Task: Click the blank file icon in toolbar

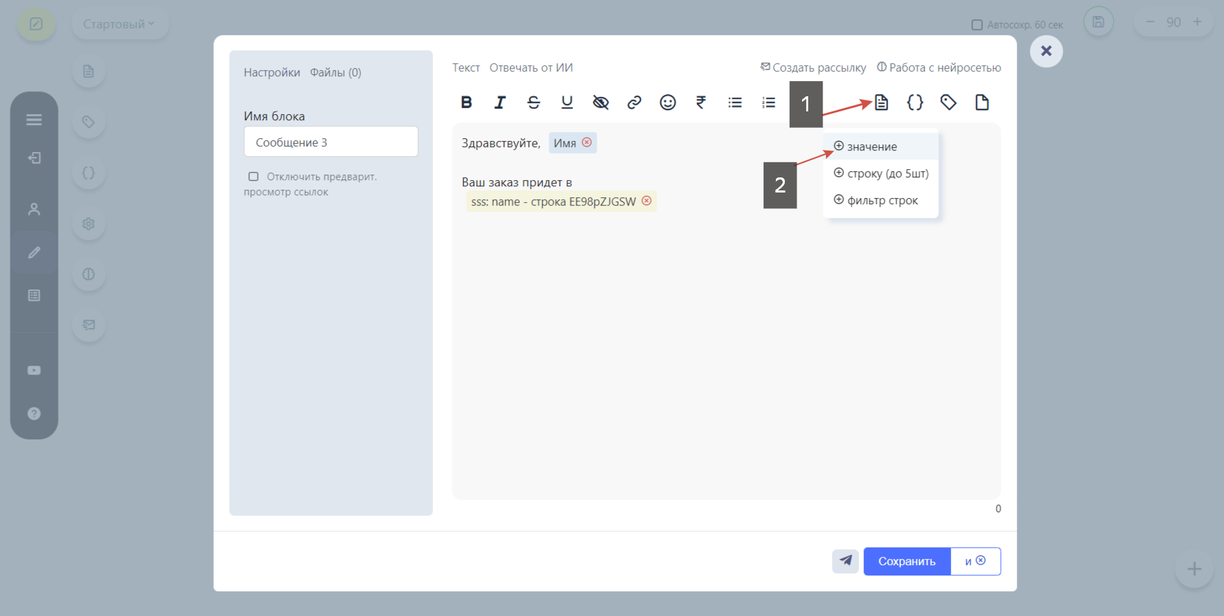Action: click(x=982, y=102)
